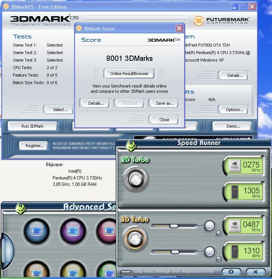Select the yellow monitor profile icon in the bottom row
Image resolution: width=272 pixels, height=279 pixels.
pyautogui.click(x=73, y=269)
